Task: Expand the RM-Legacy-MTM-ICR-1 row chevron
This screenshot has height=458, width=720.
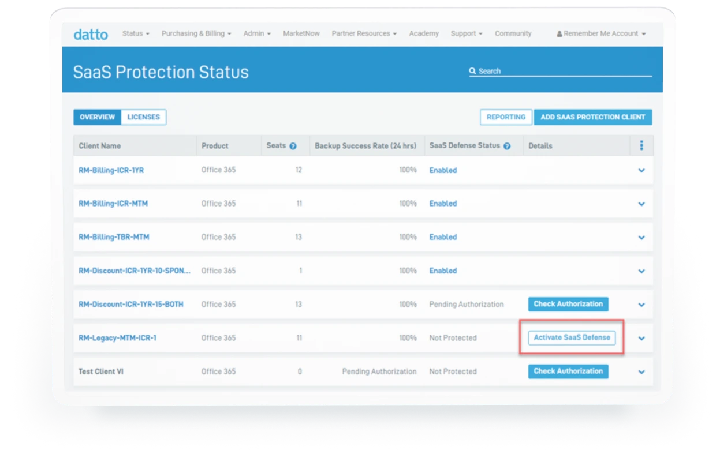Action: pyautogui.click(x=641, y=339)
